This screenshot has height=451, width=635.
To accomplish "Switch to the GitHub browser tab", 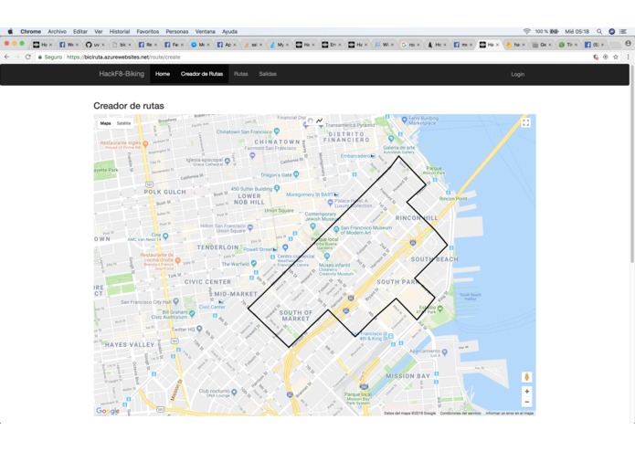I will [x=94, y=45].
